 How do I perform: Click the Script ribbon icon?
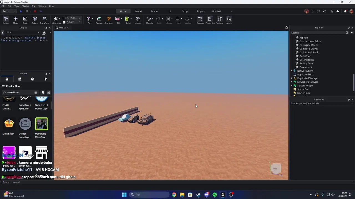click(127, 19)
